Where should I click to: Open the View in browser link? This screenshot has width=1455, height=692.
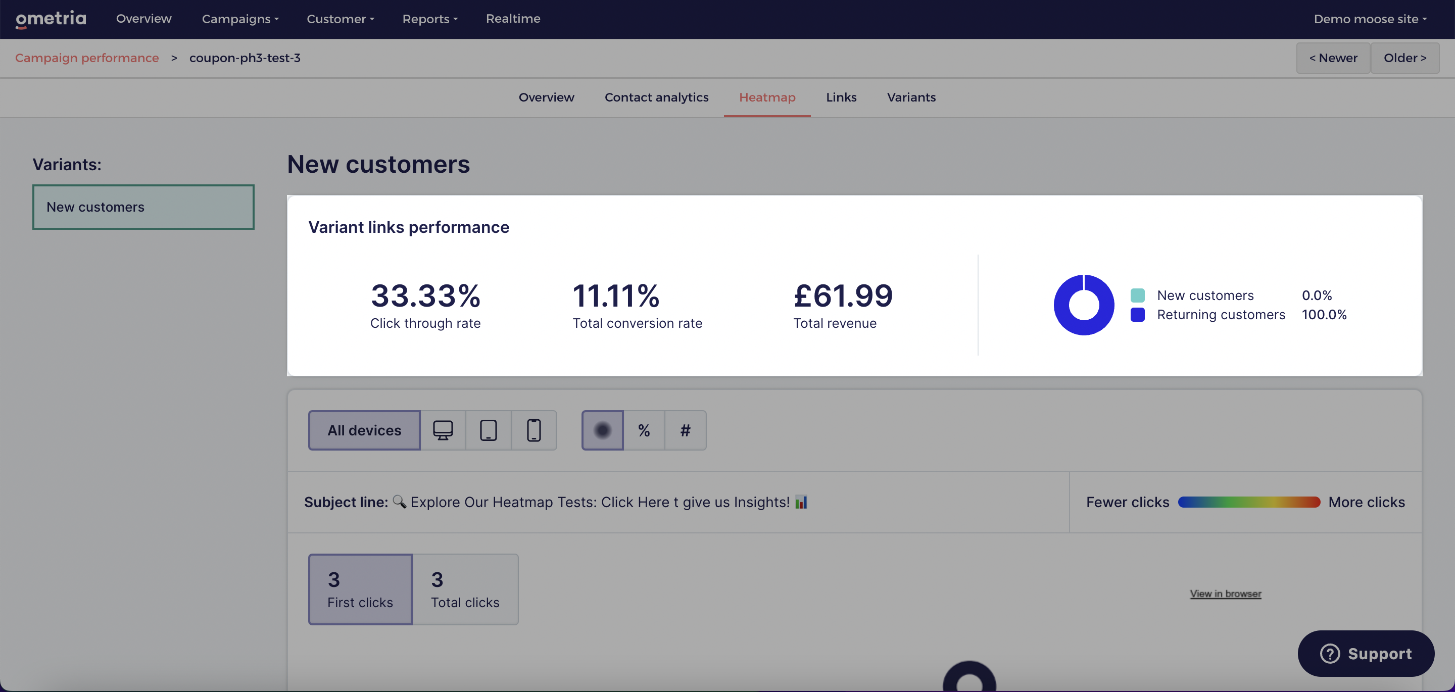(1225, 593)
